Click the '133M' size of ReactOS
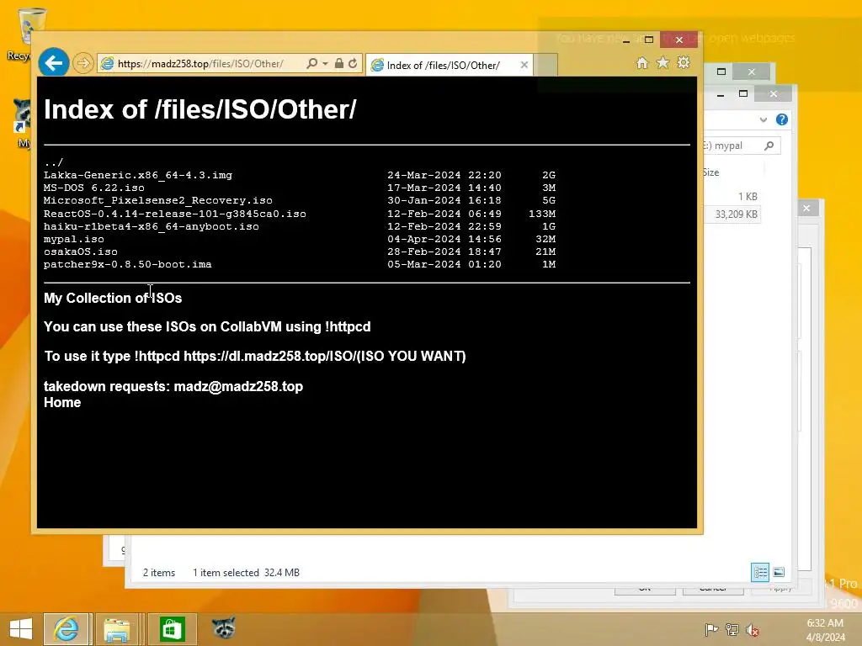This screenshot has height=646, width=862. pyautogui.click(x=542, y=214)
